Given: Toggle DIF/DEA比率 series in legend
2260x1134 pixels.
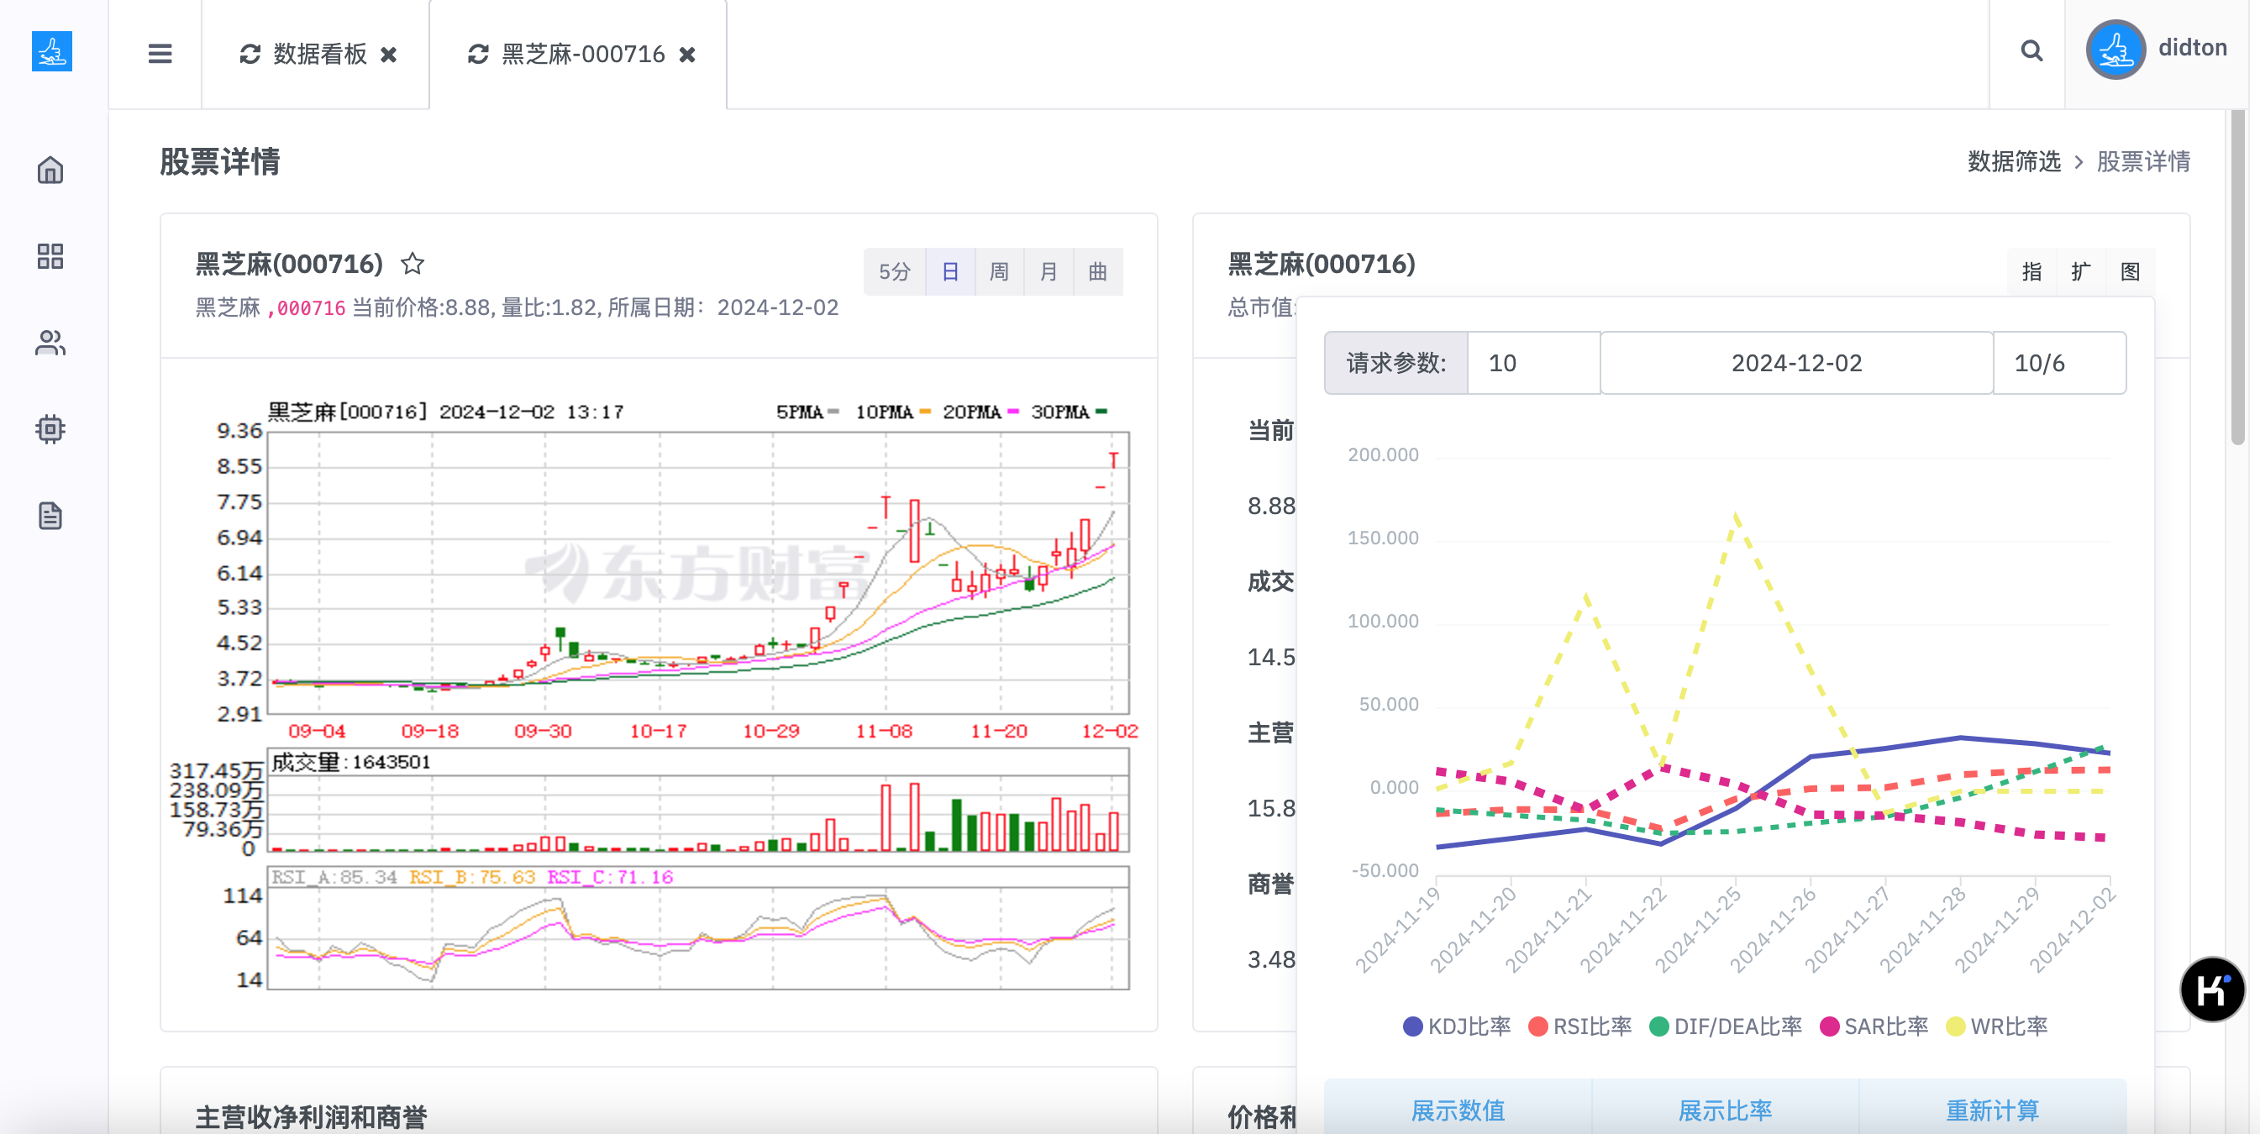Looking at the screenshot, I should (1725, 1026).
